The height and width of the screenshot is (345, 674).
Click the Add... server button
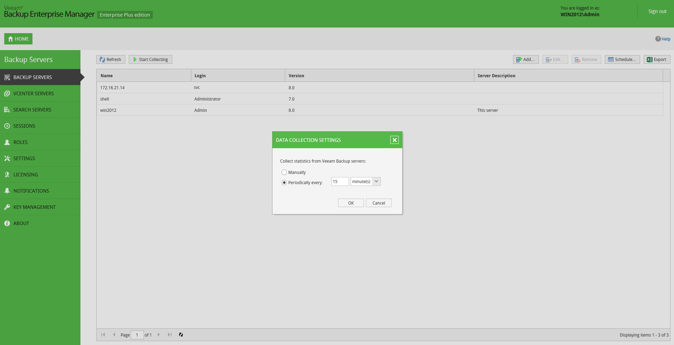pos(526,60)
